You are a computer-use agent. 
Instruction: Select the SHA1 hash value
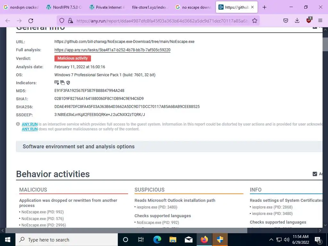[x=99, y=99]
